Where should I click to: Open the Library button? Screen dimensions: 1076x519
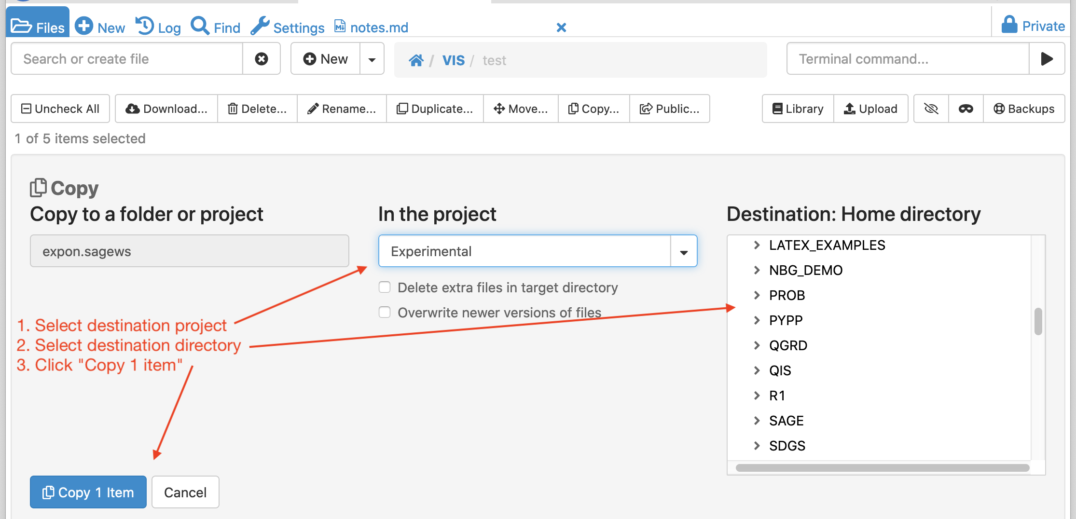798,109
